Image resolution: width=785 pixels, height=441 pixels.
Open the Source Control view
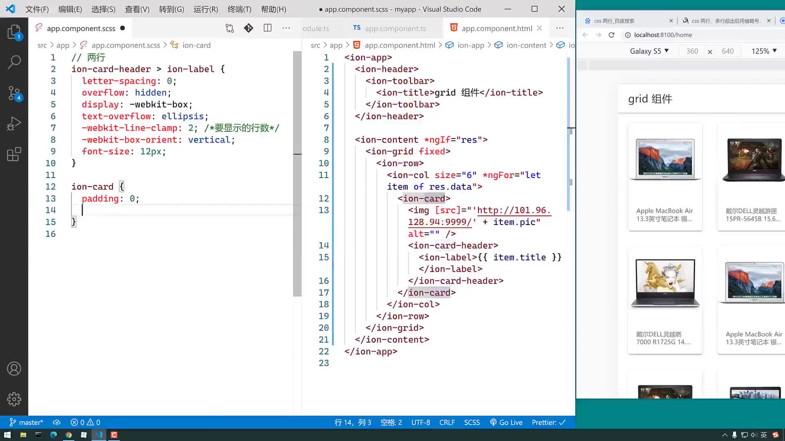[x=14, y=93]
